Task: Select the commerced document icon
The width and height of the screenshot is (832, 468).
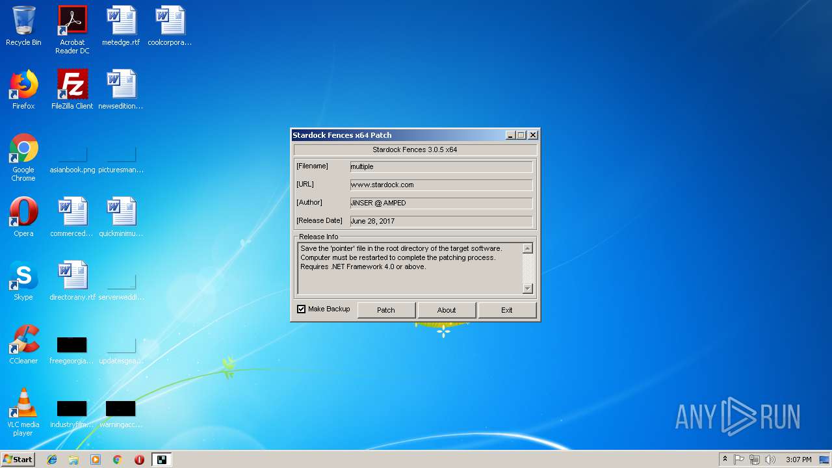Action: click(72, 217)
